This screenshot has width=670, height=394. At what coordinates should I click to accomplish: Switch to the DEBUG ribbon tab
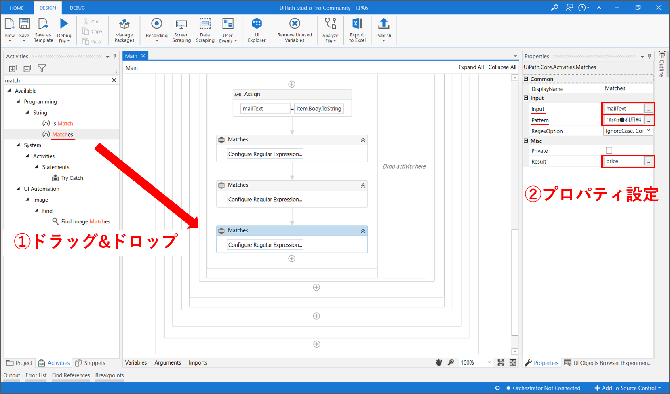pos(77,8)
